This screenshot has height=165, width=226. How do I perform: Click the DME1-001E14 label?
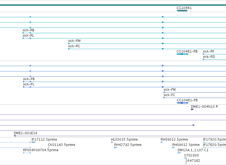(25, 133)
